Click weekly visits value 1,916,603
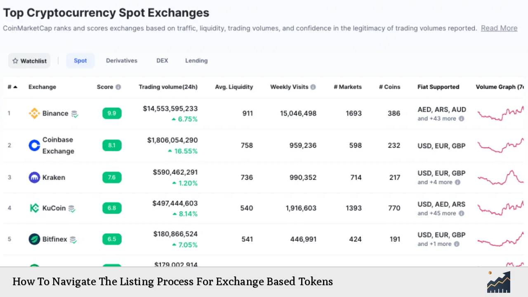This screenshot has height=297, width=528. [301, 208]
